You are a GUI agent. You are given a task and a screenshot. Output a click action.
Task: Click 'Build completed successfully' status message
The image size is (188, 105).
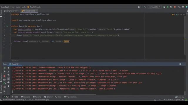[x=26, y=100]
